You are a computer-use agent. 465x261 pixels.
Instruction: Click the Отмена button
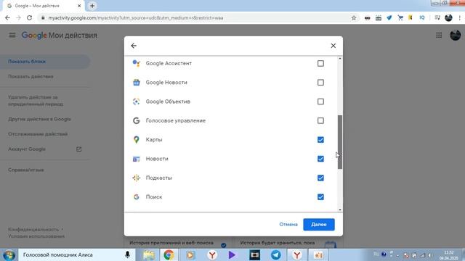tap(288, 224)
